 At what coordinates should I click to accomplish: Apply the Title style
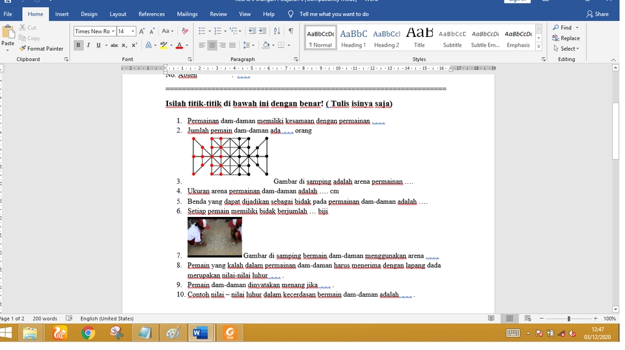[x=419, y=38]
